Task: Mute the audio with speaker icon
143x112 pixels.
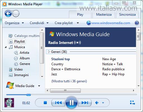Action: pos(97,103)
